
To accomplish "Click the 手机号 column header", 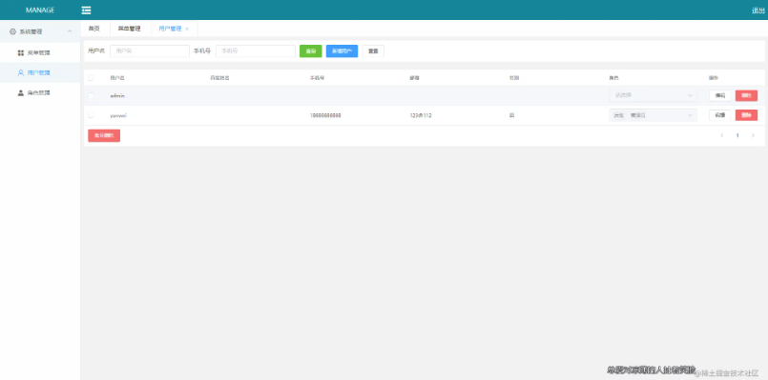I will (x=318, y=77).
